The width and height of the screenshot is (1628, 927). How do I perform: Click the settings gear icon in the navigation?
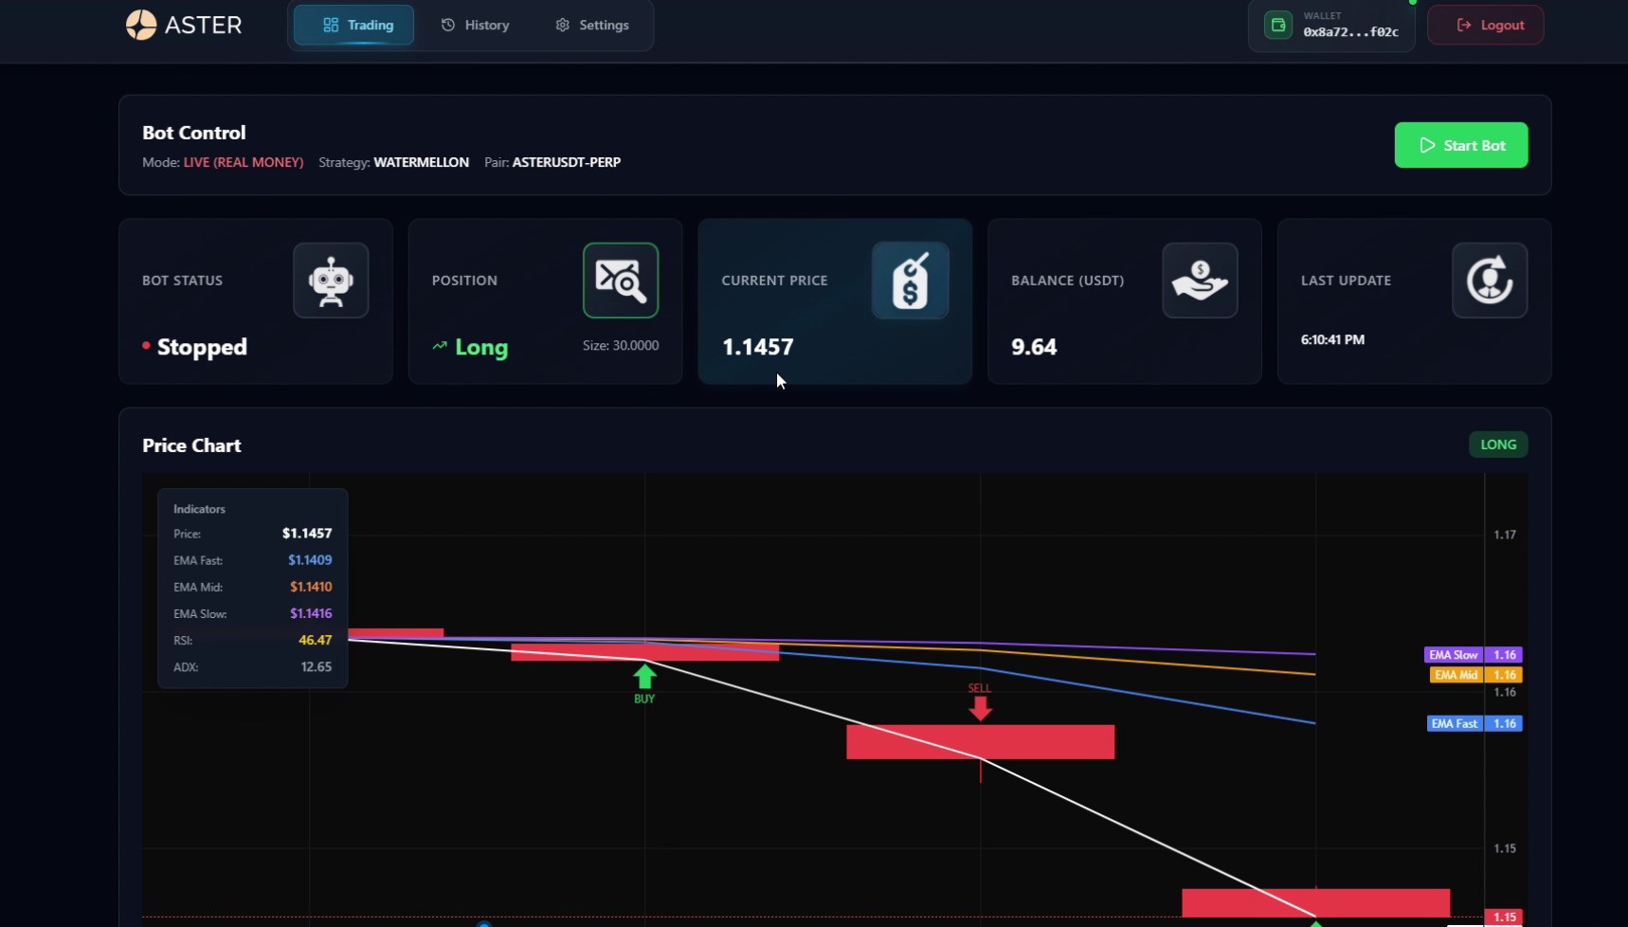[562, 25]
